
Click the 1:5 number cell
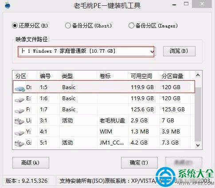click(x=43, y=87)
